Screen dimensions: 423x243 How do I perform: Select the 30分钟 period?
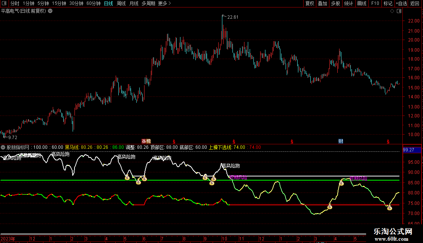pos(76,3)
